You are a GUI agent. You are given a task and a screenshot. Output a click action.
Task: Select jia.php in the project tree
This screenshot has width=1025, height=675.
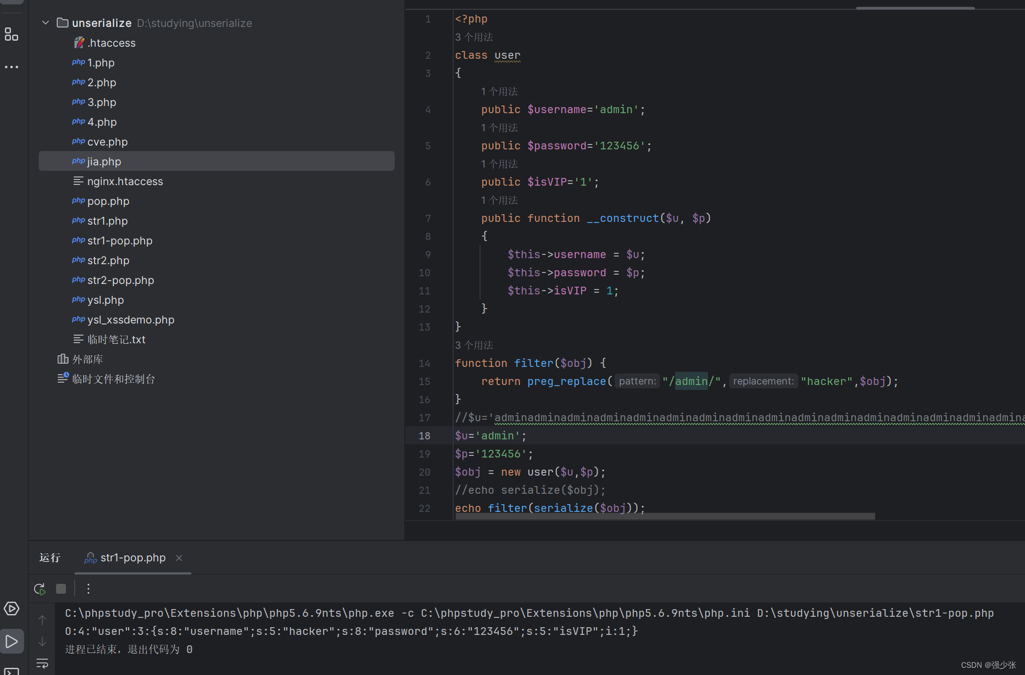216,161
